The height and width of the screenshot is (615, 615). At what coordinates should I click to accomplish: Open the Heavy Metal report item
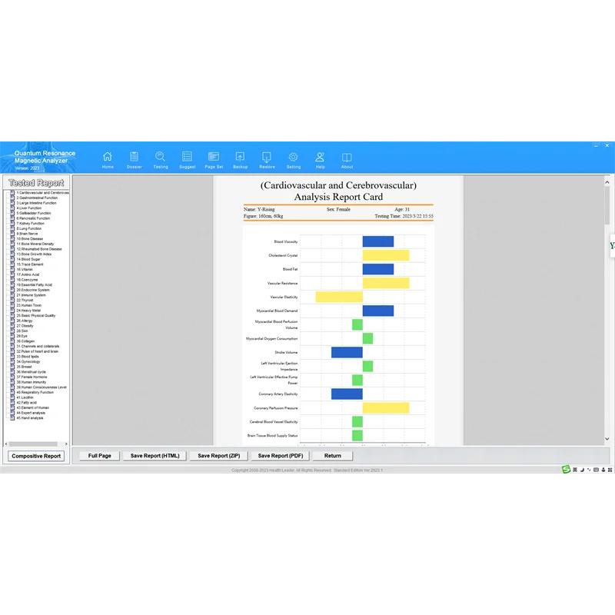[x=28, y=311]
